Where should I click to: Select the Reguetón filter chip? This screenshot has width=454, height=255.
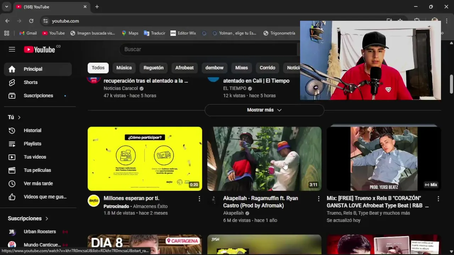pyautogui.click(x=154, y=68)
